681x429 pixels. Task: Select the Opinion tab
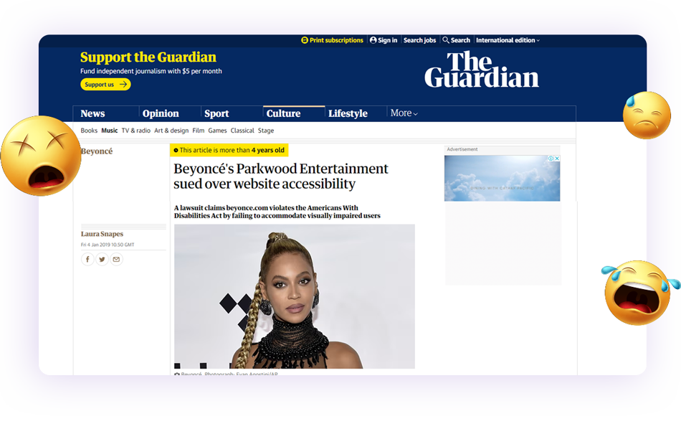(x=161, y=113)
